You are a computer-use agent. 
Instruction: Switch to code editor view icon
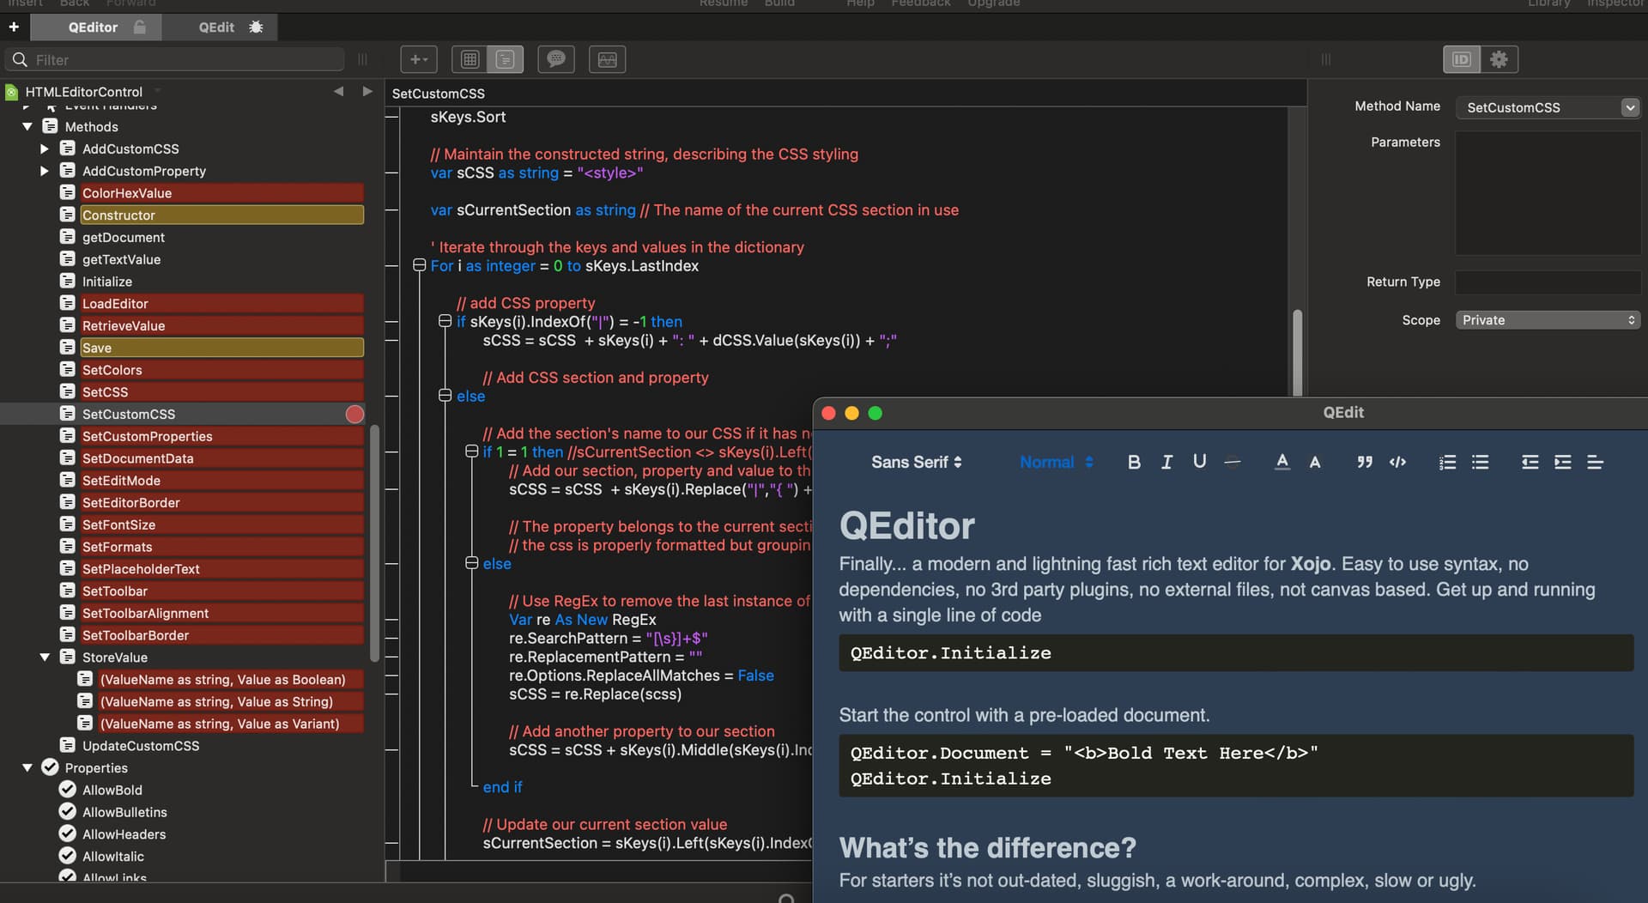click(x=505, y=59)
